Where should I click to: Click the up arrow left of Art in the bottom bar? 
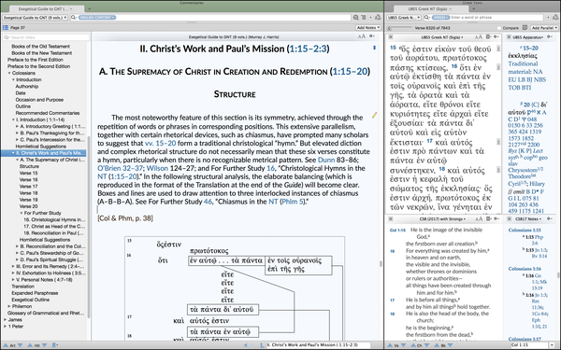[6, 345]
